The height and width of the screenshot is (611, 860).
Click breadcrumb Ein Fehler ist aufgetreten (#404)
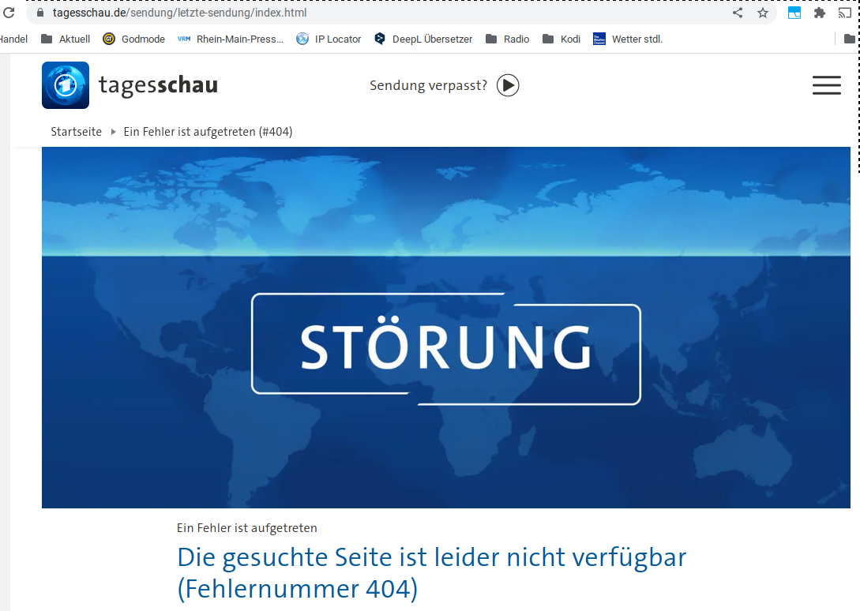tap(208, 132)
